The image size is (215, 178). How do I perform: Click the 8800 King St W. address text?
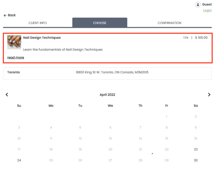click(x=112, y=72)
